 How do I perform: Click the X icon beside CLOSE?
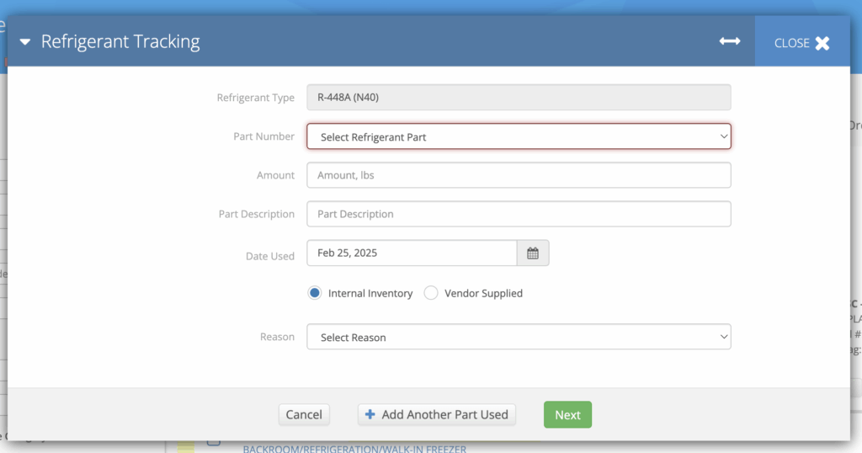click(x=822, y=43)
